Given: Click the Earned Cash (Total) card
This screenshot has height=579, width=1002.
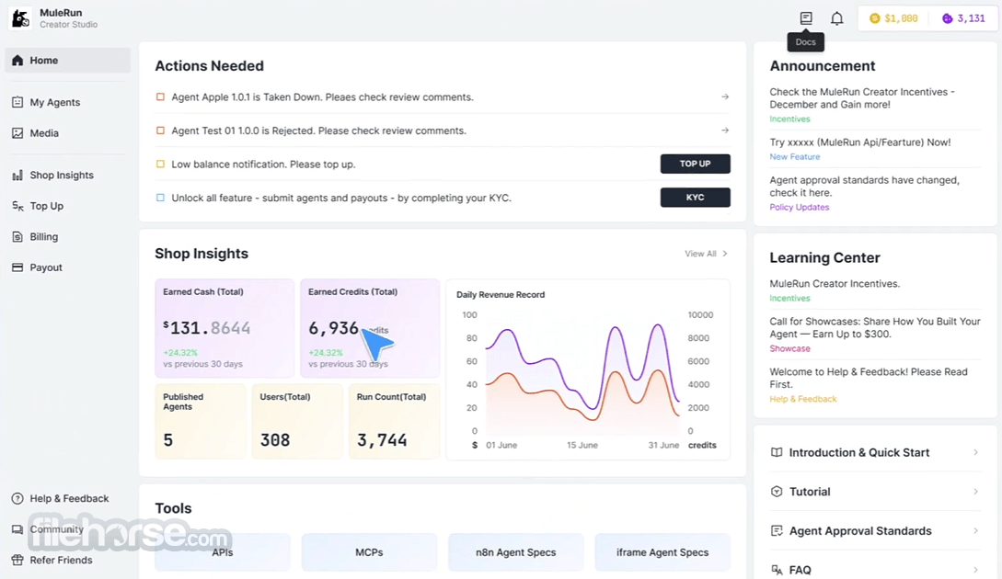Looking at the screenshot, I should (x=225, y=328).
